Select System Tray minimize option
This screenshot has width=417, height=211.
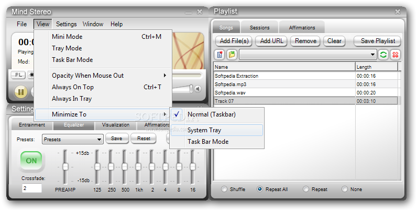(x=217, y=130)
